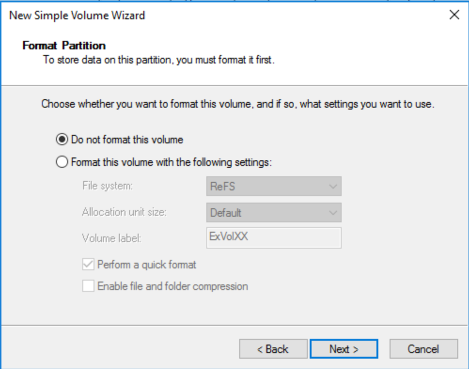
Task: Expand the Default allocation unit size selector
Action: [332, 212]
